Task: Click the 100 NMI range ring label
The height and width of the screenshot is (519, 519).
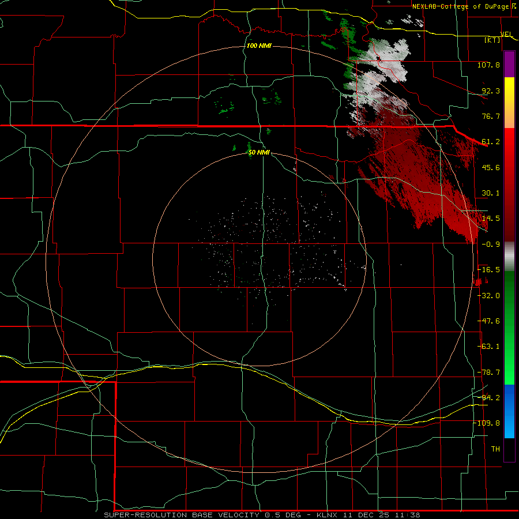Action: [x=259, y=46]
